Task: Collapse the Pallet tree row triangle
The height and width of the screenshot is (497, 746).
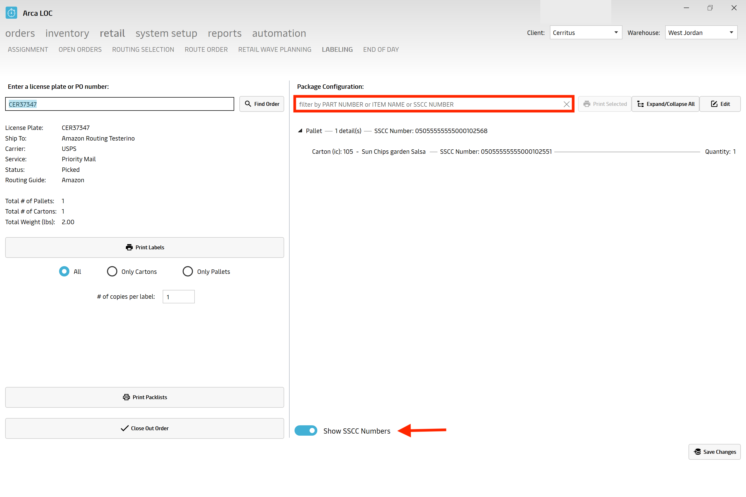Action: pos(300,130)
